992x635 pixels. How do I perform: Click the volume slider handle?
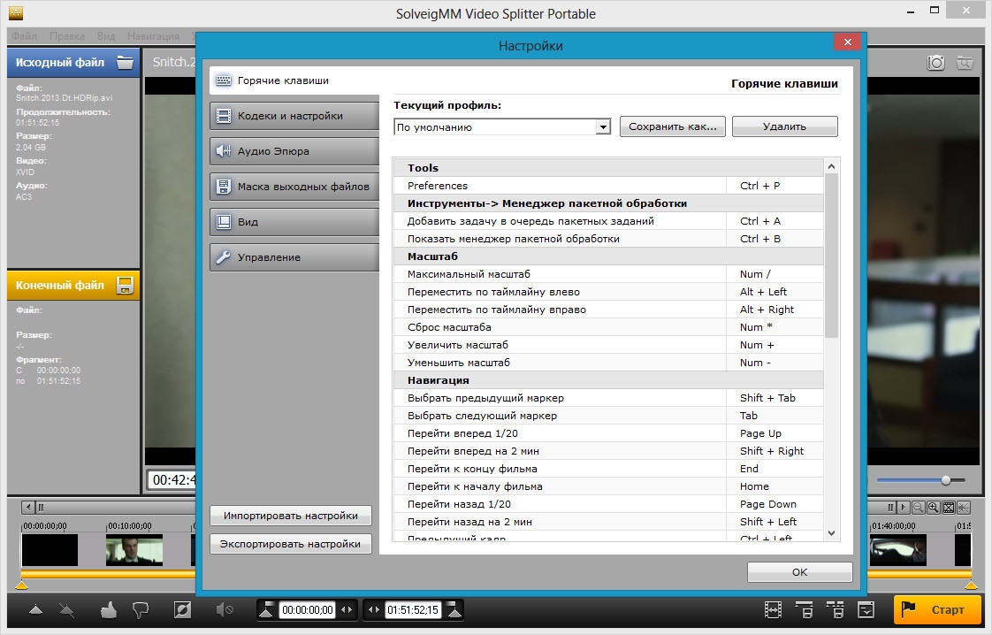(946, 480)
